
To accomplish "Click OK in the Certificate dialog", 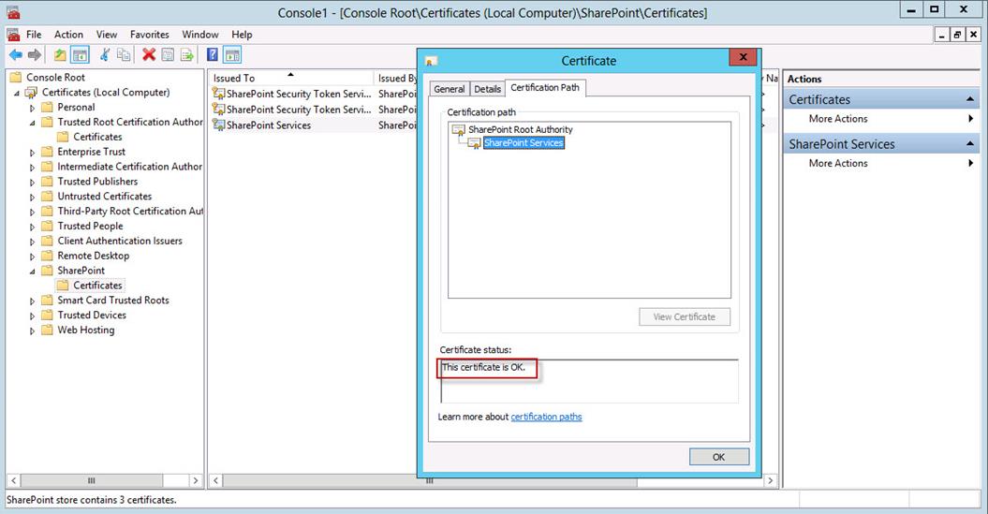I will [719, 457].
